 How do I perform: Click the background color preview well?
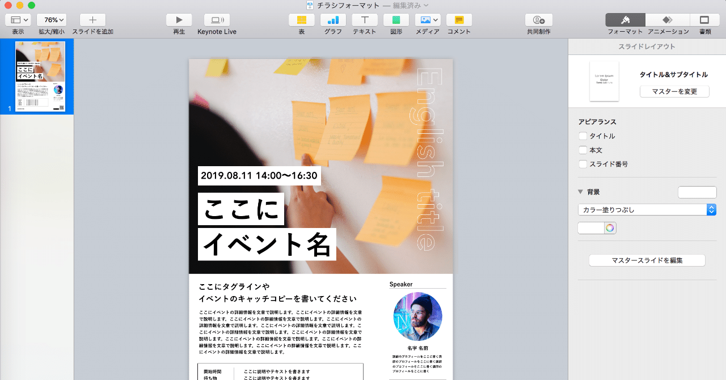pos(697,192)
